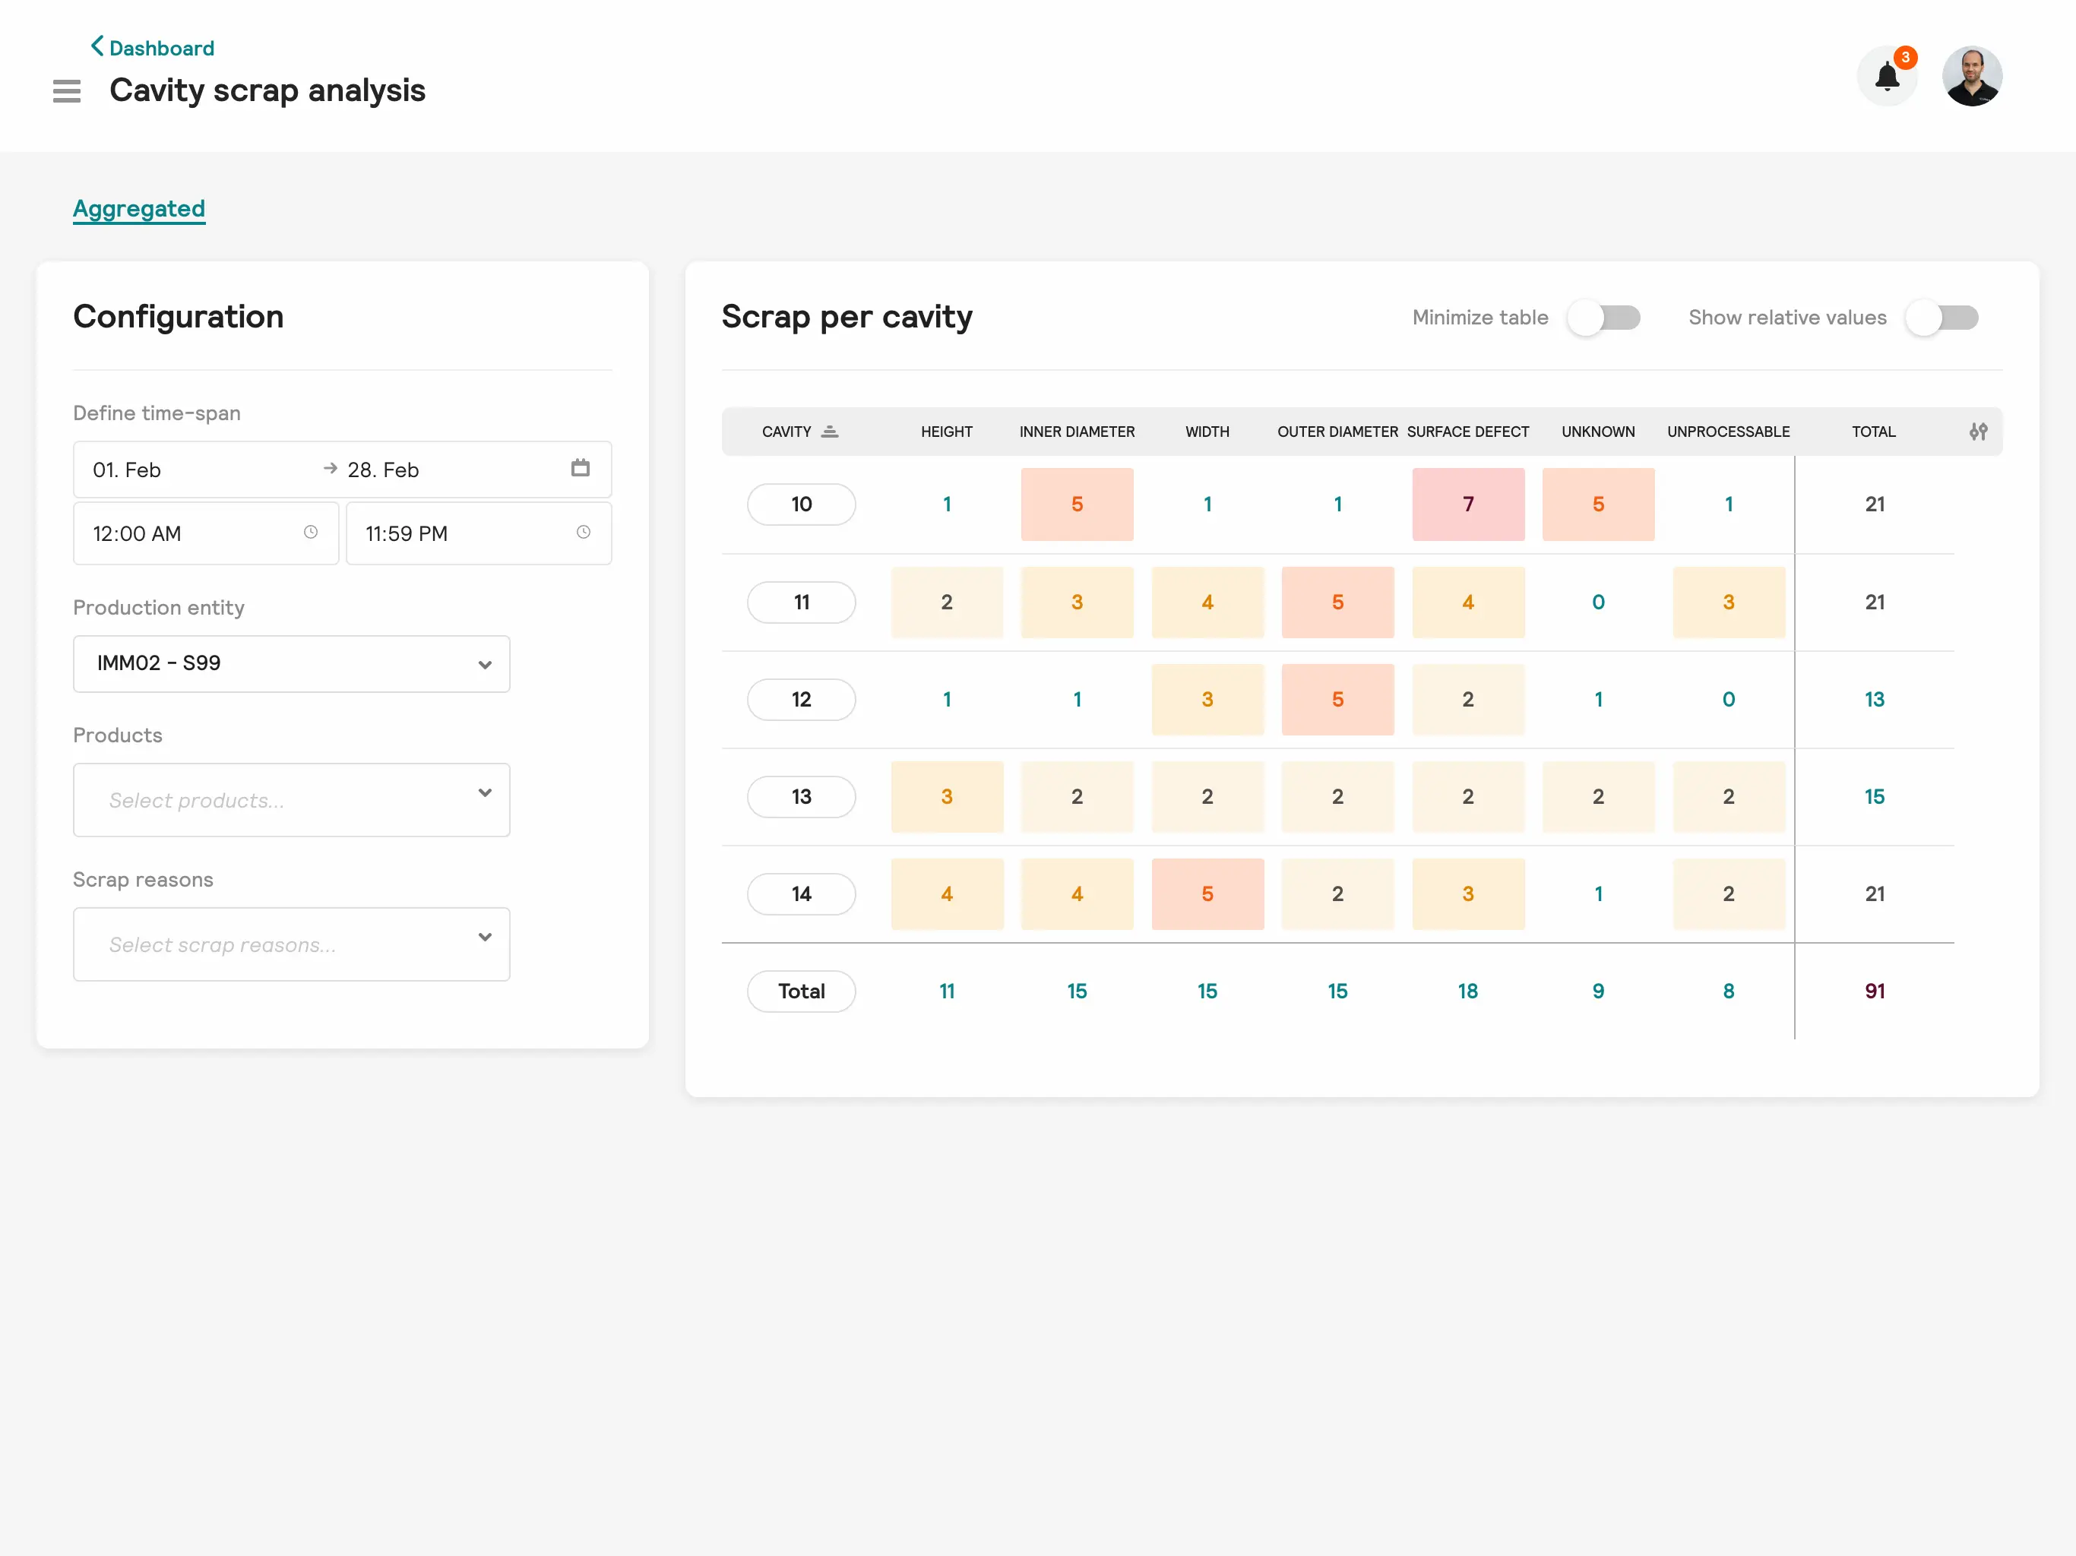
Task: Switch to the Aggregated tab
Action: coord(139,208)
